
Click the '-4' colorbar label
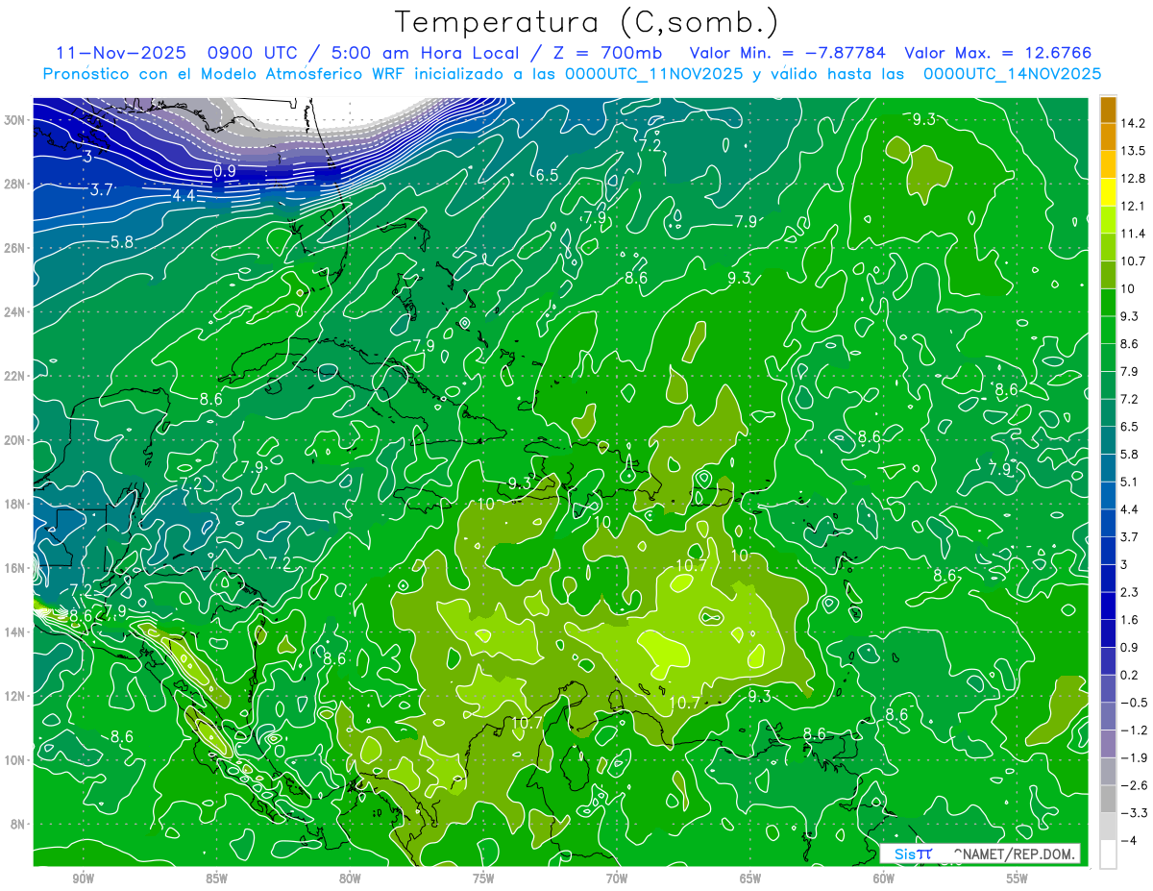click(1129, 841)
